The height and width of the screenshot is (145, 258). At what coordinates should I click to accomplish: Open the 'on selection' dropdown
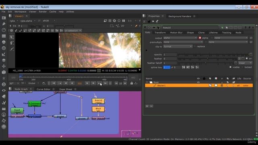[x=73, y=31]
